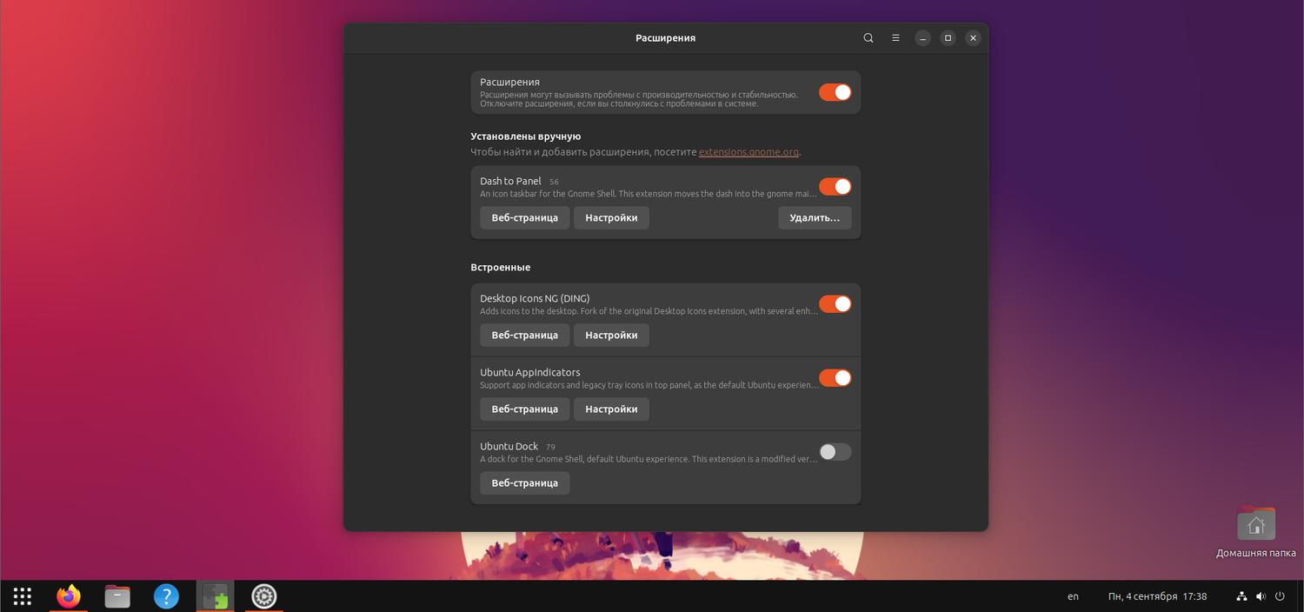The height and width of the screenshot is (612, 1304).
Task: Click the power icon in the system tray
Action: 1280,596
